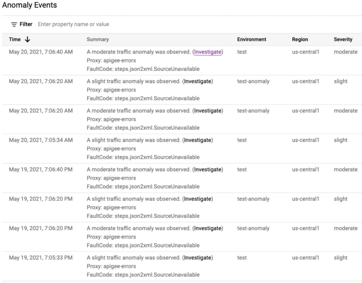The height and width of the screenshot is (283, 362).
Task: Click the moderate severity in the 7:06:40 AM row
Action: click(x=346, y=52)
